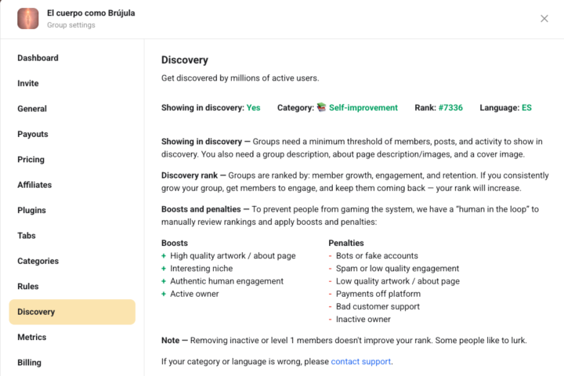The height and width of the screenshot is (376, 564).
Task: Click the contact support link
Action: [x=360, y=361]
